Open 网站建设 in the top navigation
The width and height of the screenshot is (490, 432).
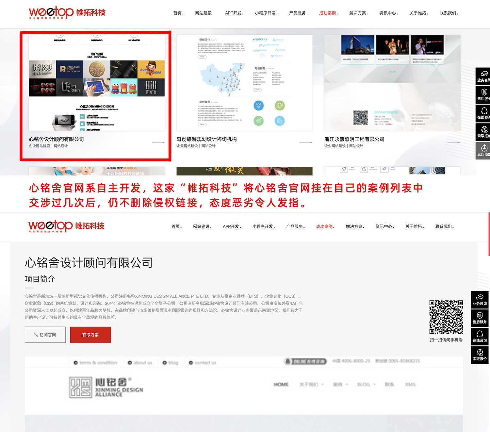click(x=204, y=13)
